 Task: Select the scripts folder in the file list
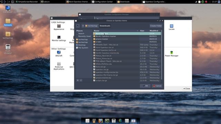click(127, 42)
